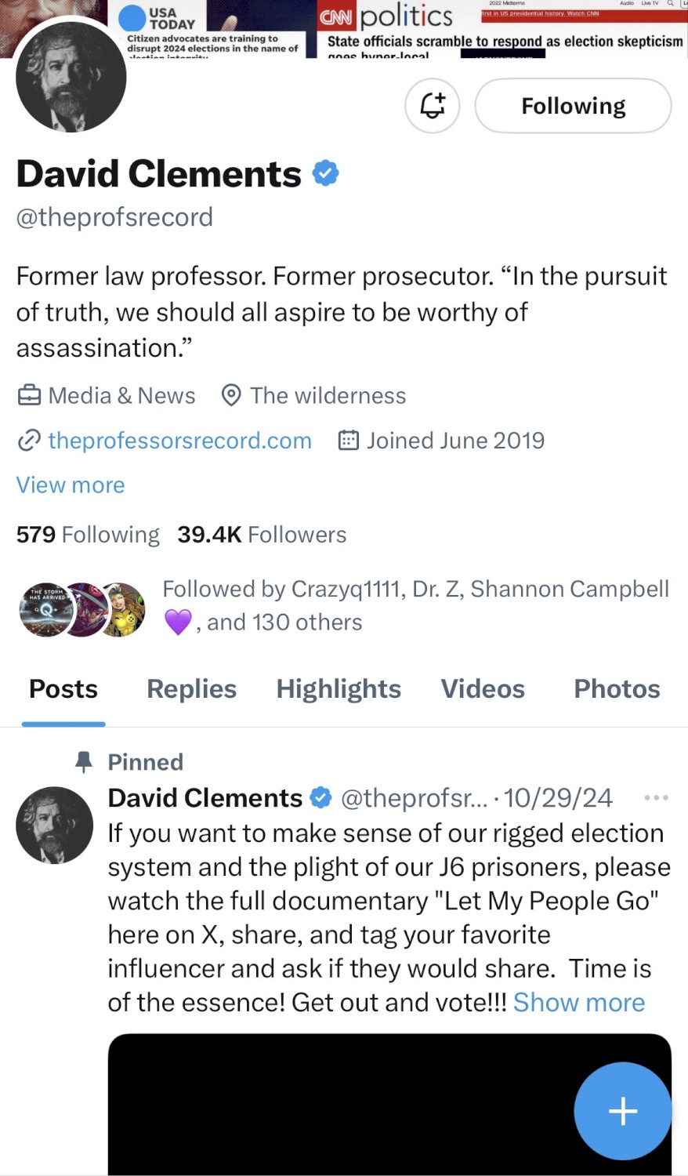Open the Videos tab
The width and height of the screenshot is (688, 1176).
pyautogui.click(x=483, y=689)
